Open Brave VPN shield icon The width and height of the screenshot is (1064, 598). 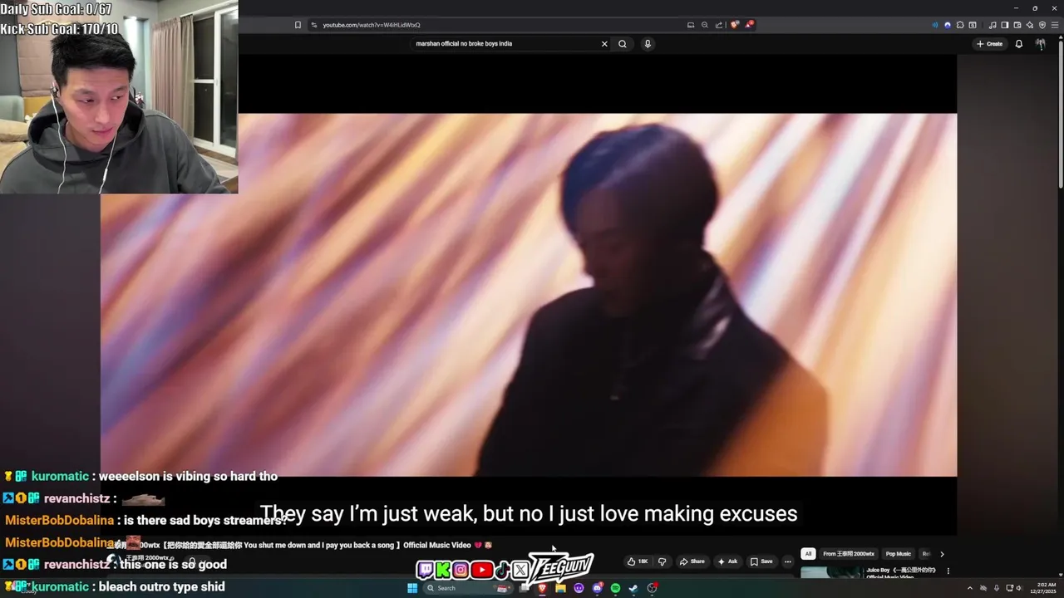click(x=1042, y=25)
